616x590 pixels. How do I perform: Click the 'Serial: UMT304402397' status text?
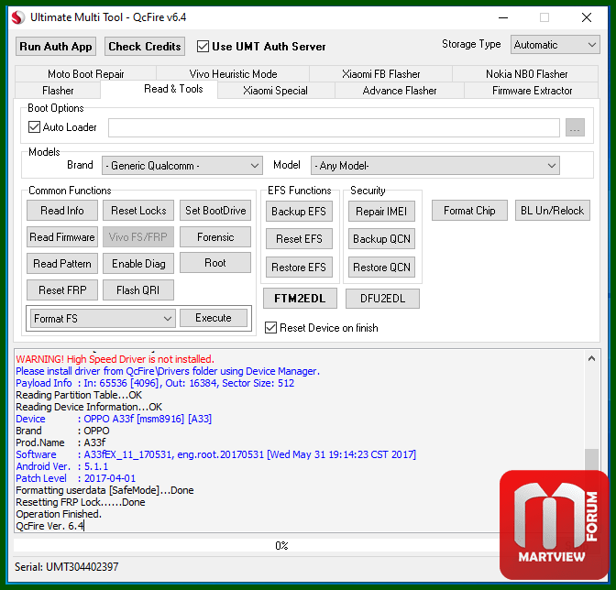click(66, 566)
